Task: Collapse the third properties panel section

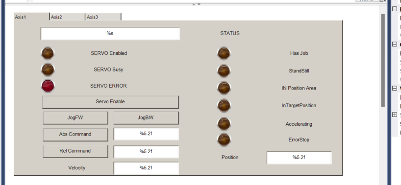Action: pyautogui.click(x=395, y=88)
